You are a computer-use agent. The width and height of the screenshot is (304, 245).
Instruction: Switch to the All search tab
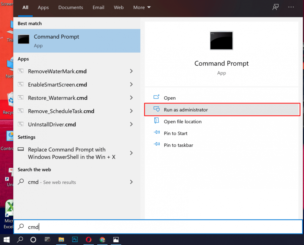(x=26, y=7)
